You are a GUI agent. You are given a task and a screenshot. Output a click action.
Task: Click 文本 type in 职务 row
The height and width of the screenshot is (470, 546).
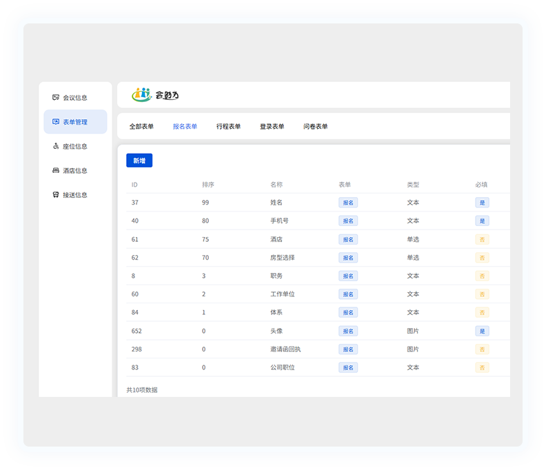413,276
